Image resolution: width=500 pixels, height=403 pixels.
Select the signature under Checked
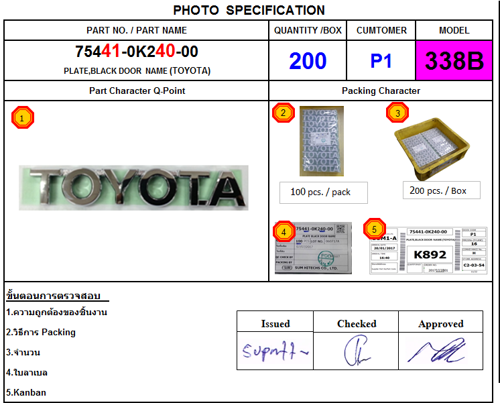click(357, 350)
